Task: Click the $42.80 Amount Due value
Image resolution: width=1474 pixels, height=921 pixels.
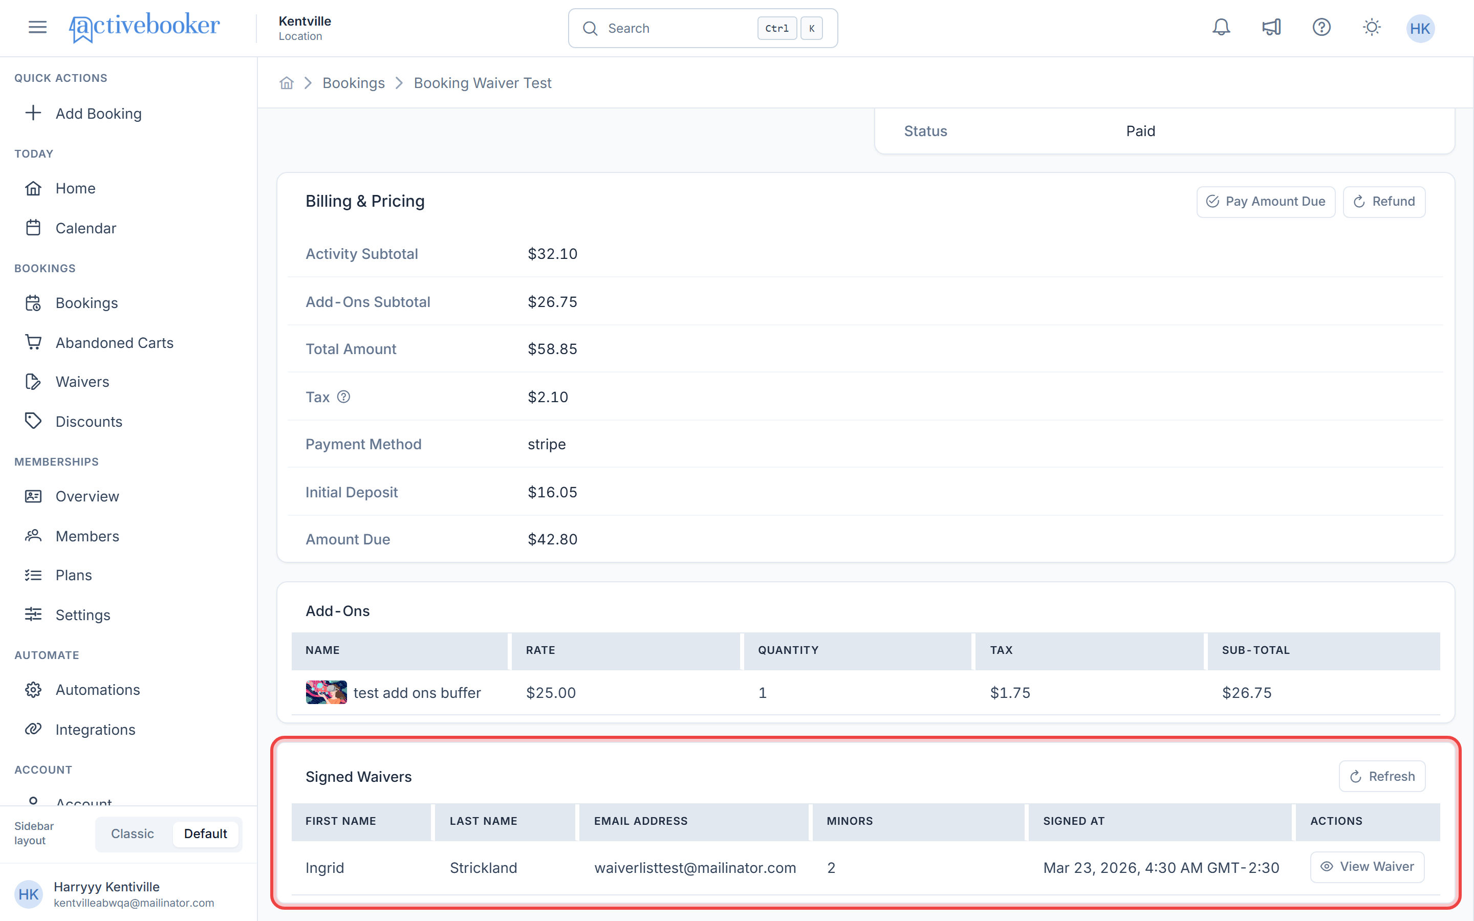Action: (x=552, y=539)
